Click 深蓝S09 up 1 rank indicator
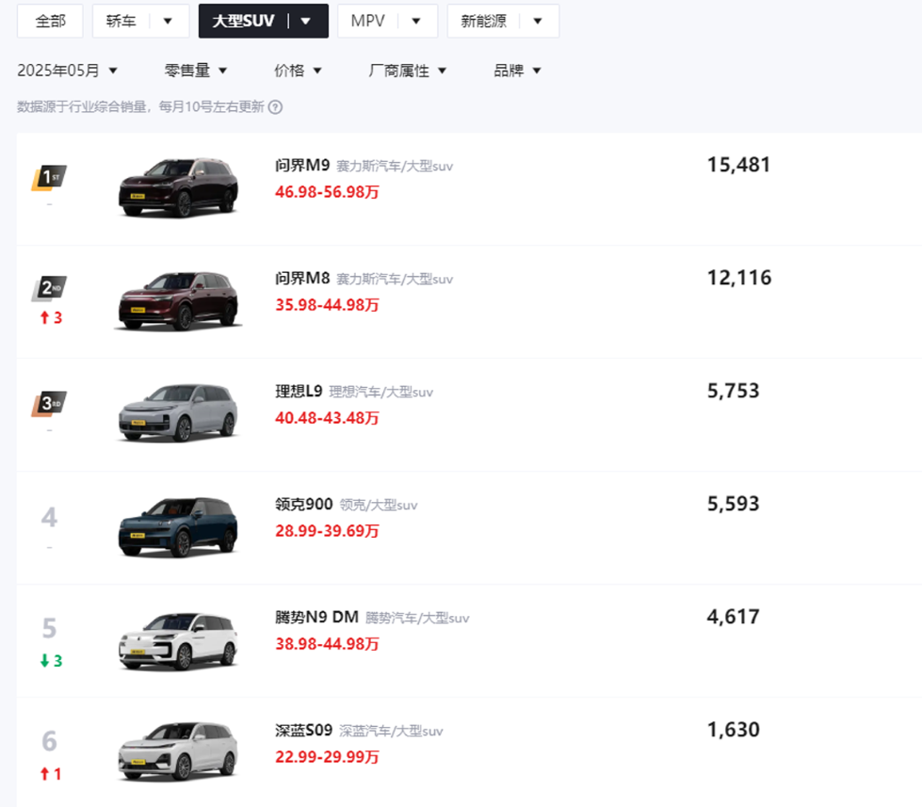Viewport: 922px width, 807px height. click(51, 774)
